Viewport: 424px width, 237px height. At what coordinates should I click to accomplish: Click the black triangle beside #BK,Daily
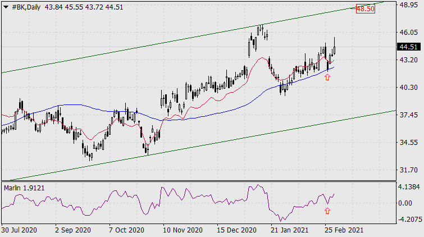tap(6, 7)
